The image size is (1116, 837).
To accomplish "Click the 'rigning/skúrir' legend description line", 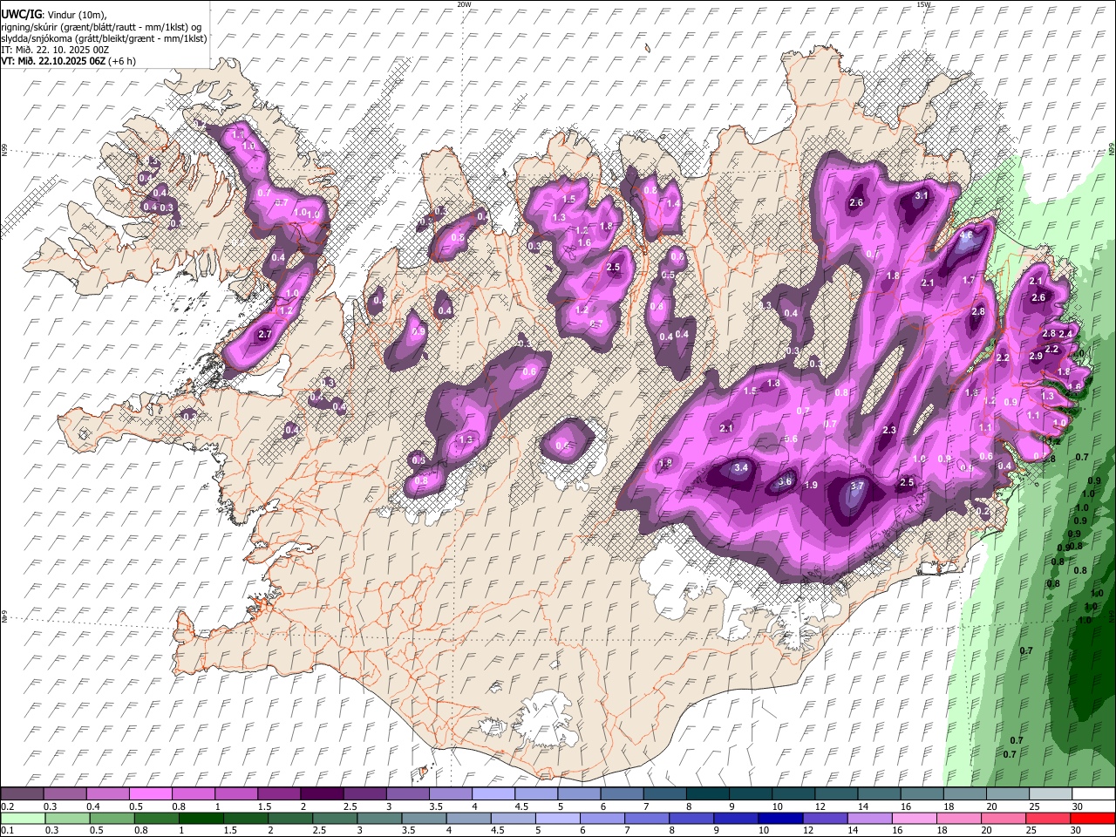I will coord(101,27).
